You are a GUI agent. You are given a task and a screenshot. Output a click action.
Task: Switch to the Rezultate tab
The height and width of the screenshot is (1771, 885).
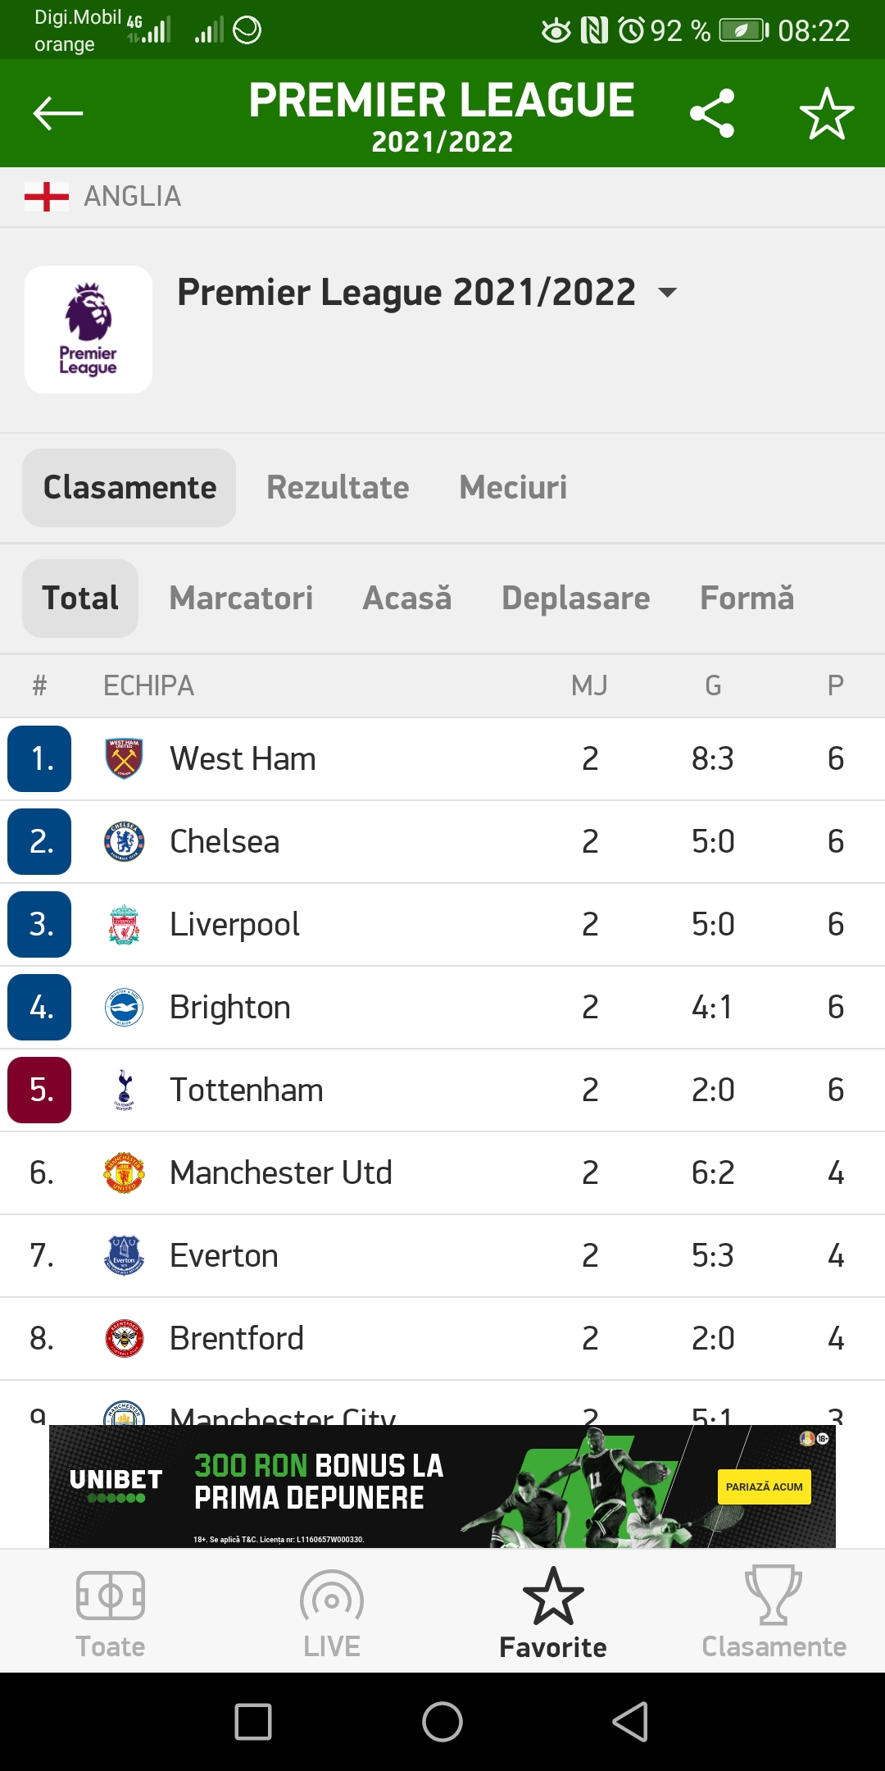pos(338,486)
